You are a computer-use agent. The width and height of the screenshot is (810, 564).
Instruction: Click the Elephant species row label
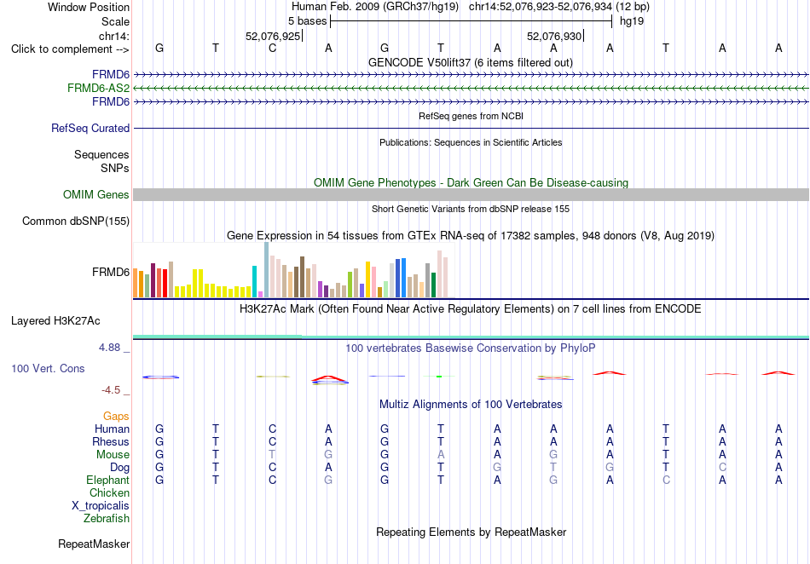(108, 480)
